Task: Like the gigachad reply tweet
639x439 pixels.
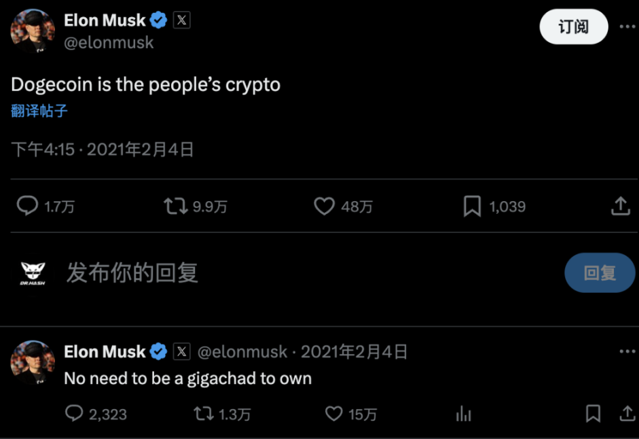Action: (333, 413)
